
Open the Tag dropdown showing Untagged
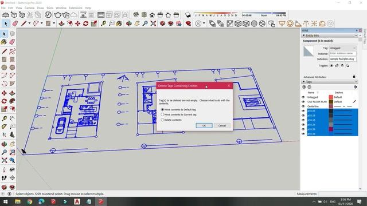pos(343,48)
